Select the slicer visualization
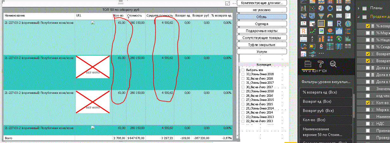 click(312, 23)
